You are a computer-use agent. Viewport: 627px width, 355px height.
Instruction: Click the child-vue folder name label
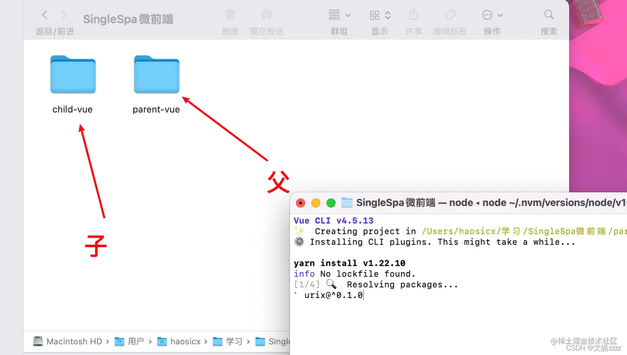(x=73, y=109)
